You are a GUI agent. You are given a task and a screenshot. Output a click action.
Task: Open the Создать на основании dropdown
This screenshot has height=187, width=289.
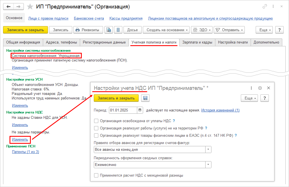tap(166, 30)
